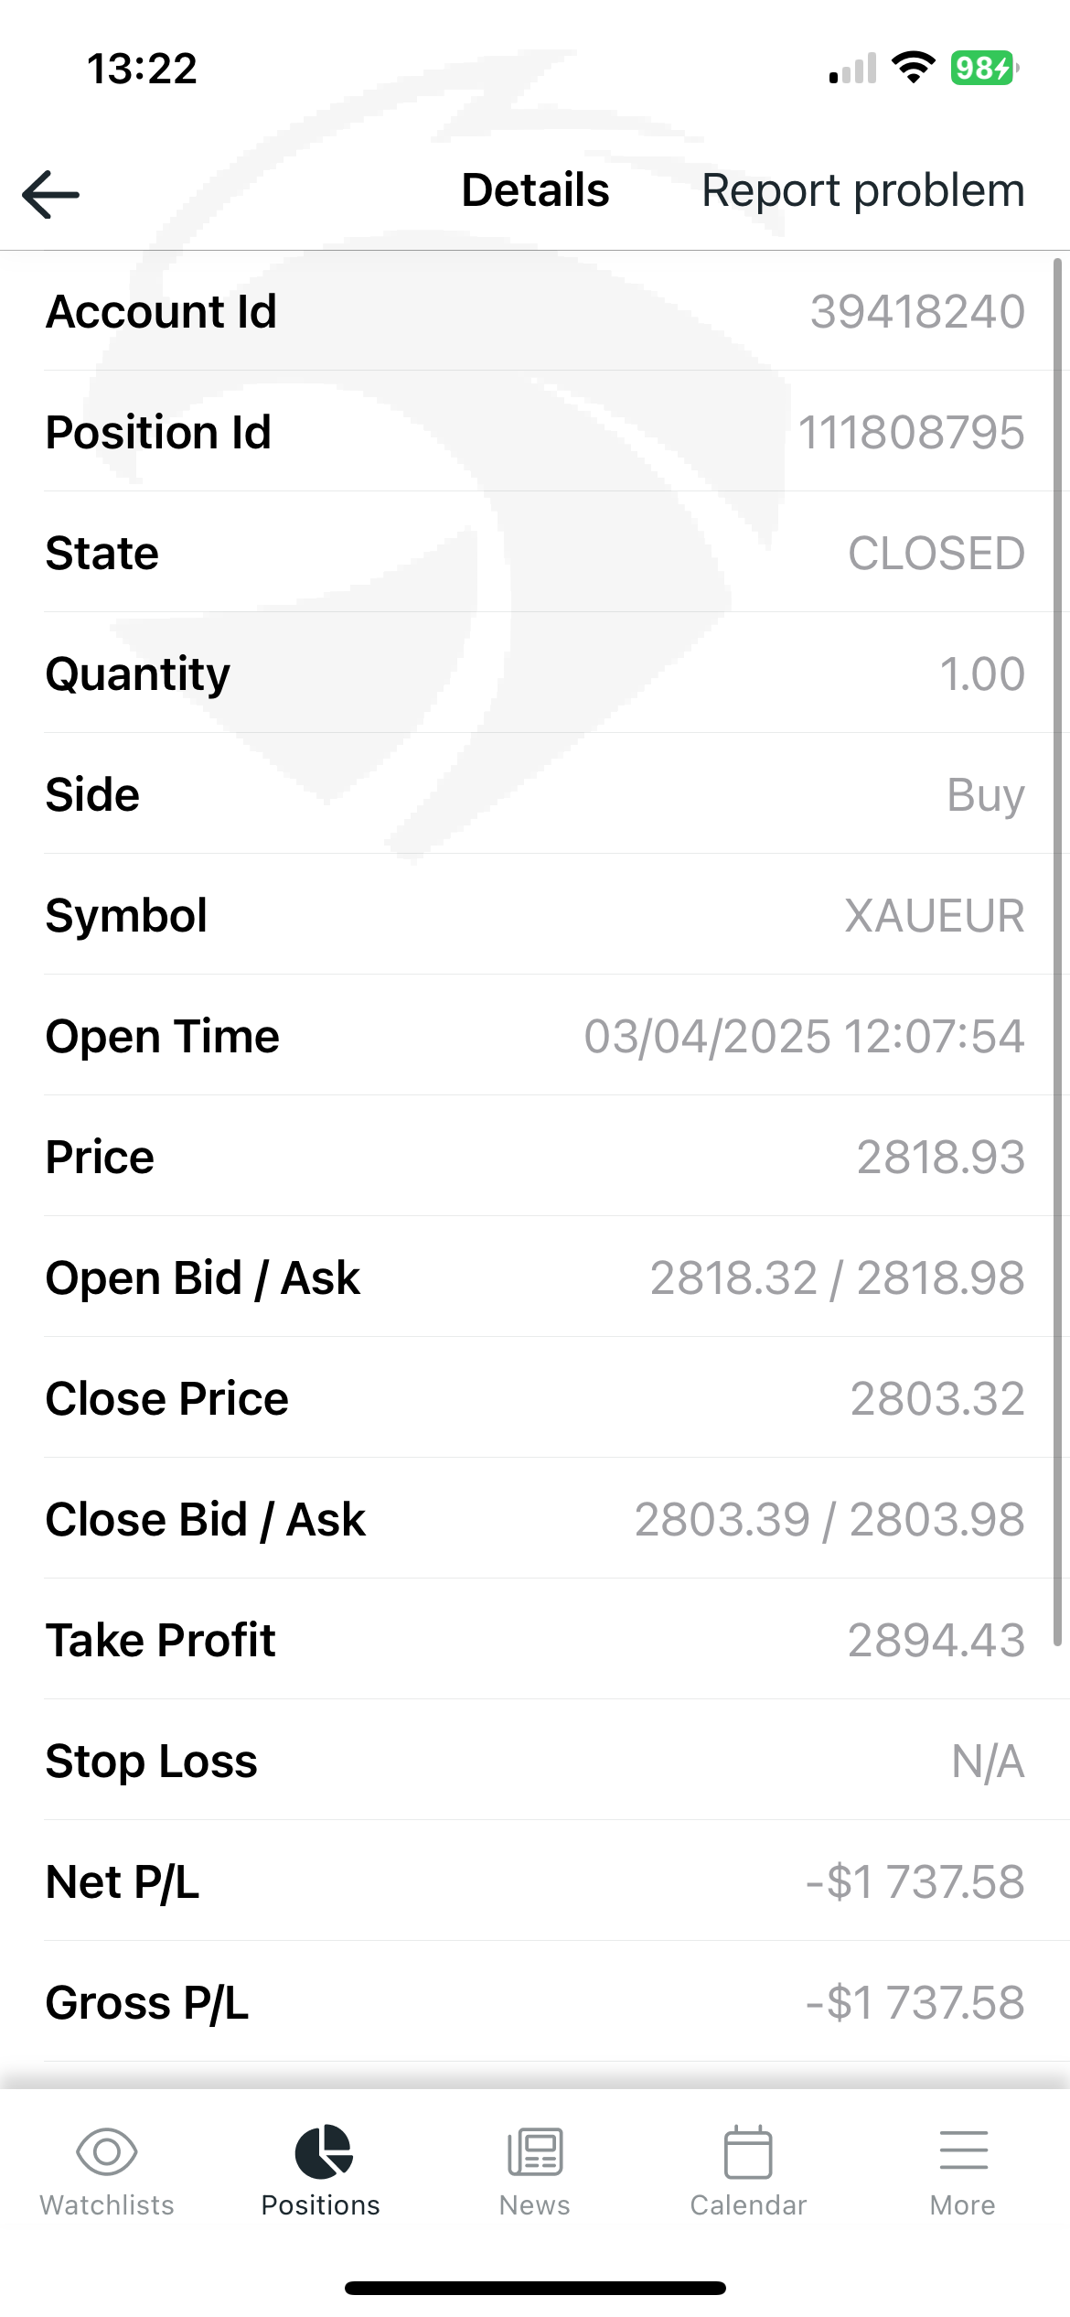Open the Watchlists eye icon

(x=107, y=2151)
